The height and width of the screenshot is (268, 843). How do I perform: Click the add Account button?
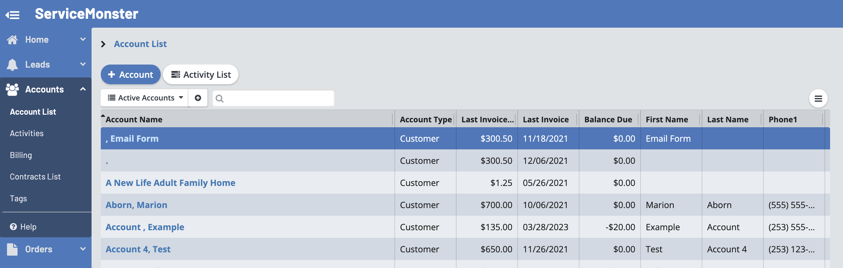point(131,75)
